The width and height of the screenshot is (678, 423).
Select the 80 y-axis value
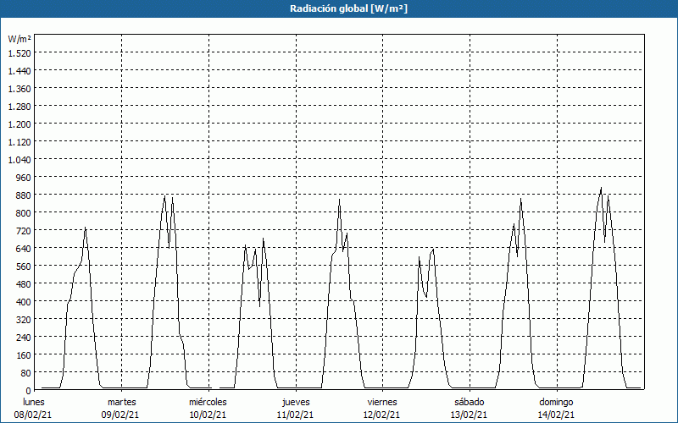[x=26, y=373]
